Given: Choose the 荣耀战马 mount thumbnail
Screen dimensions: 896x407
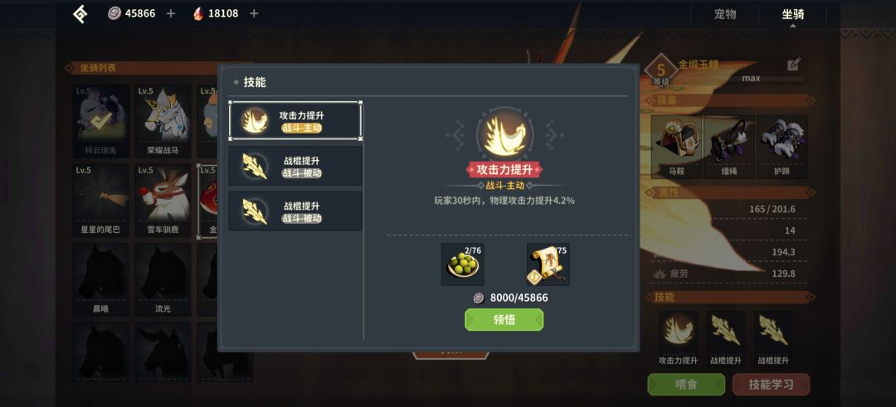Looking at the screenshot, I should [x=163, y=121].
